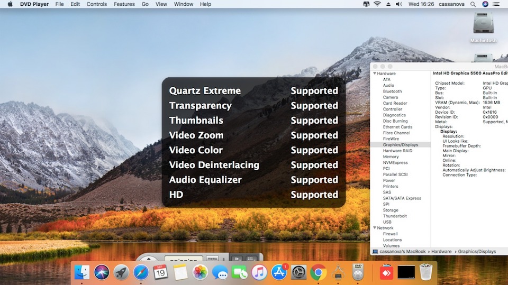The height and width of the screenshot is (285, 508).
Task: Open the Apple menu
Action: [10, 4]
